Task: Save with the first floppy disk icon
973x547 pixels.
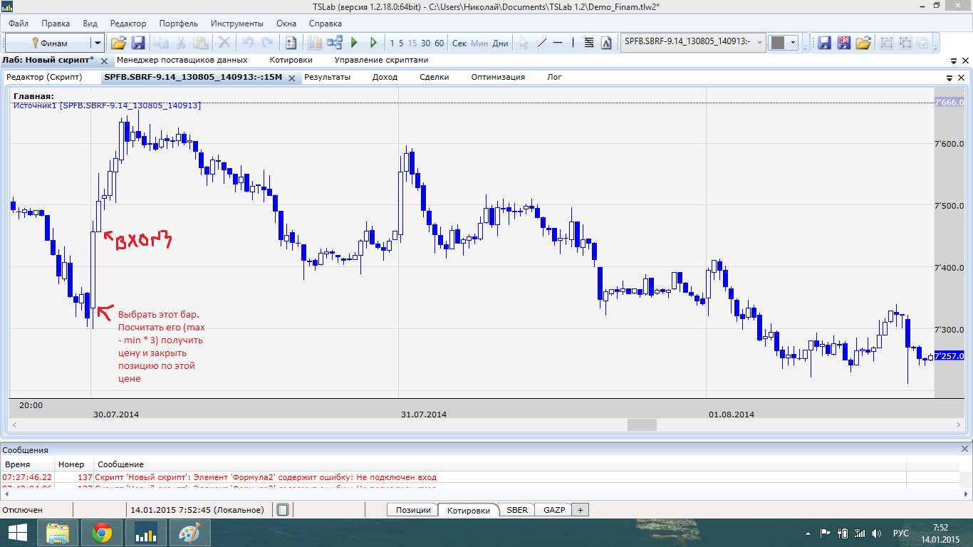Action: point(138,43)
